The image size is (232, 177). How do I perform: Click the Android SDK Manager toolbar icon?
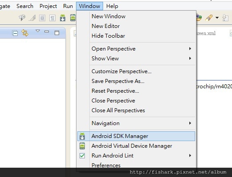pos(63,18)
